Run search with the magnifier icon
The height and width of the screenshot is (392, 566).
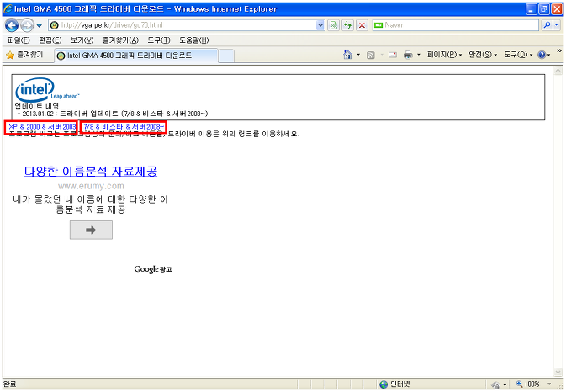click(x=547, y=25)
